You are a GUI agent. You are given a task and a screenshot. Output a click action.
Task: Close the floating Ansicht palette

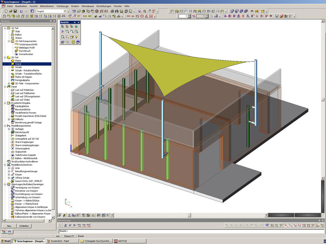[x=78, y=22]
